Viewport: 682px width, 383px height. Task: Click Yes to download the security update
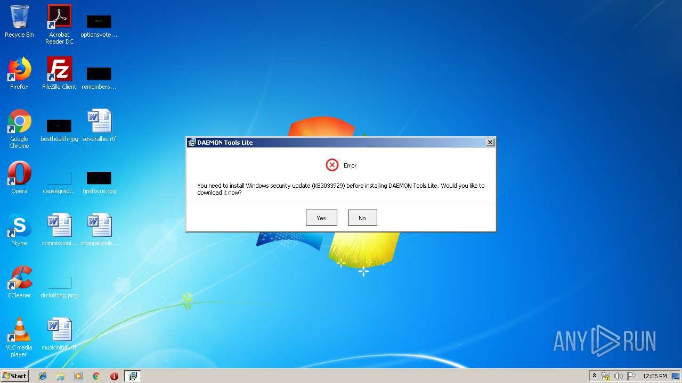click(x=321, y=218)
